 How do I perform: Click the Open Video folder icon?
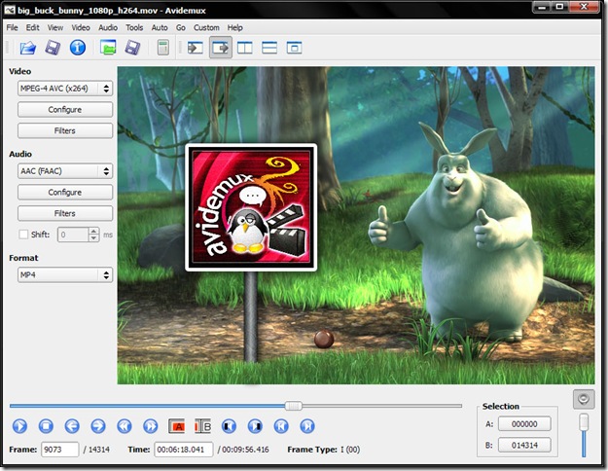28,47
